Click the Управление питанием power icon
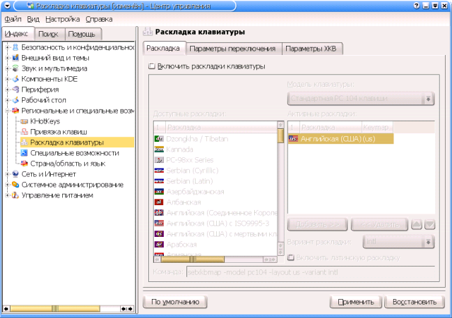452x318 pixels. pos(15,195)
